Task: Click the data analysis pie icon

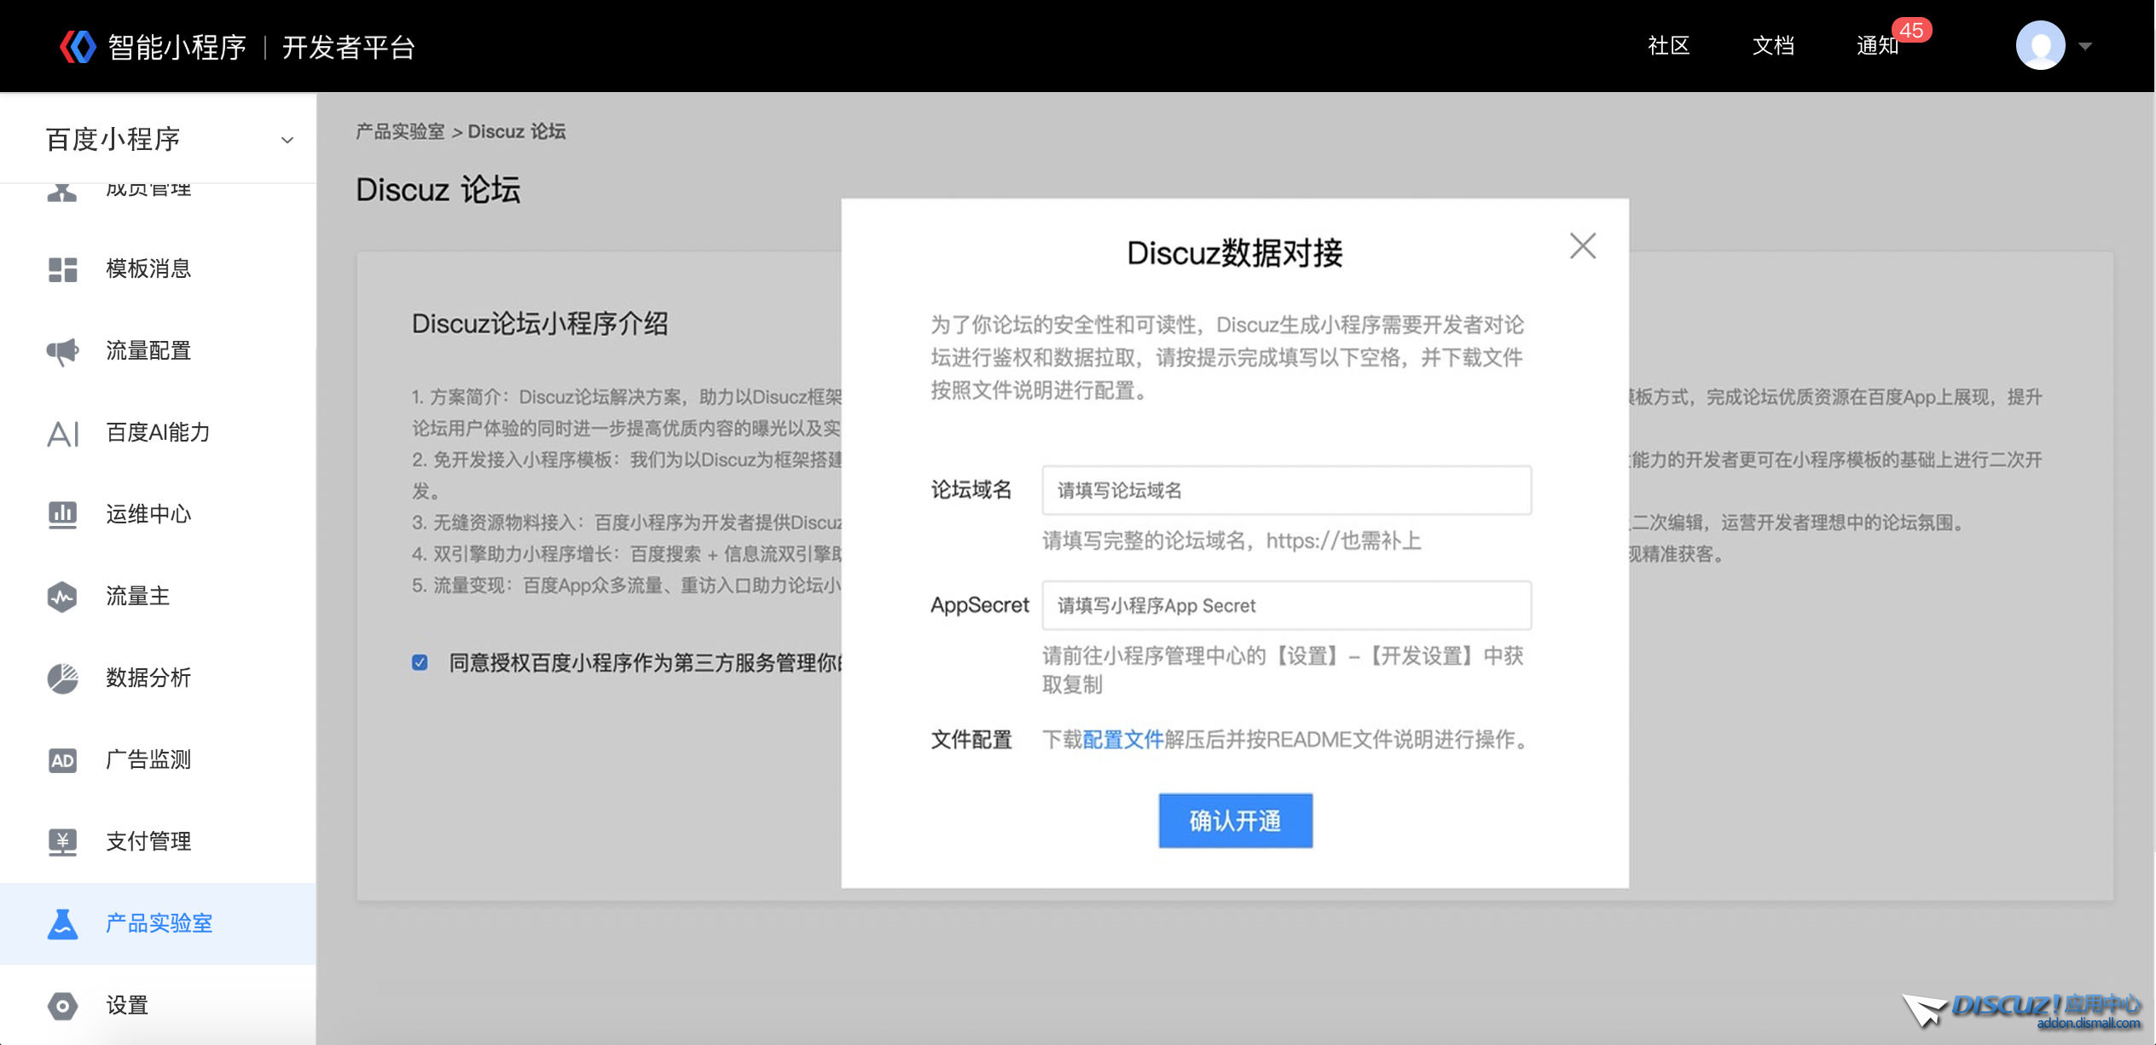Action: (x=62, y=678)
